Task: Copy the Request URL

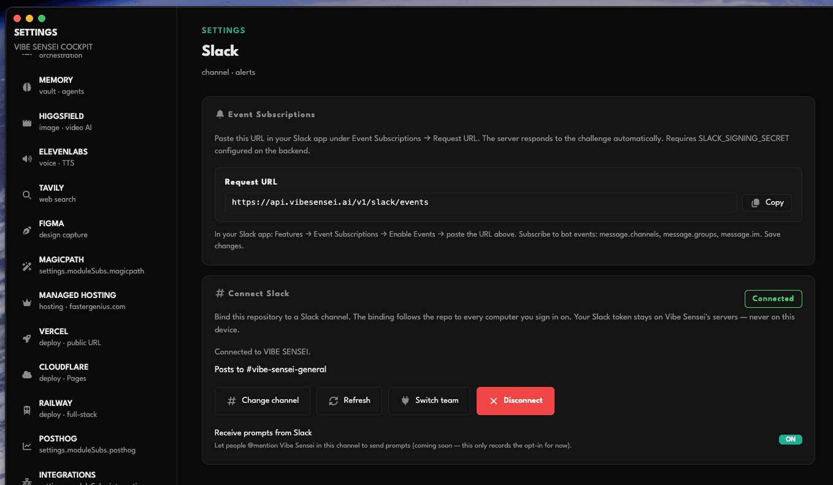Action: click(767, 202)
